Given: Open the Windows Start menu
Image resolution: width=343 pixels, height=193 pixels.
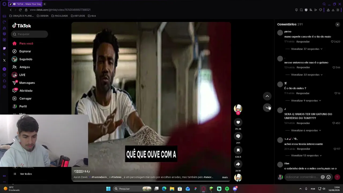Looking at the screenshot, I should pos(108,189).
